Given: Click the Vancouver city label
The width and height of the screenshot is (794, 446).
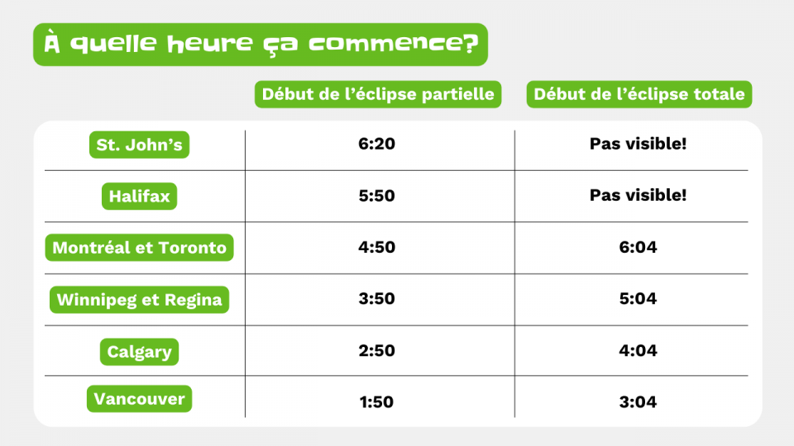Looking at the screenshot, I should click(x=139, y=399).
